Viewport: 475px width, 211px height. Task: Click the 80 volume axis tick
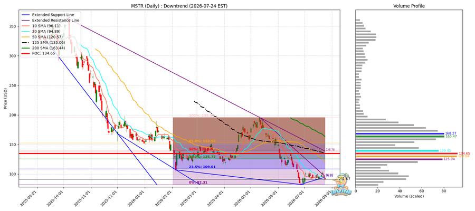point(444,191)
